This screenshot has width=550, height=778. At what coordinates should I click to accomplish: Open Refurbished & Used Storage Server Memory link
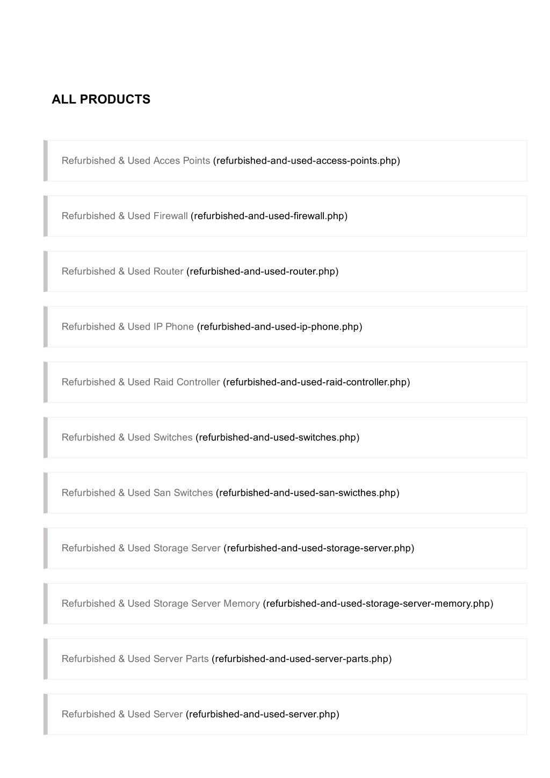tap(161, 603)
